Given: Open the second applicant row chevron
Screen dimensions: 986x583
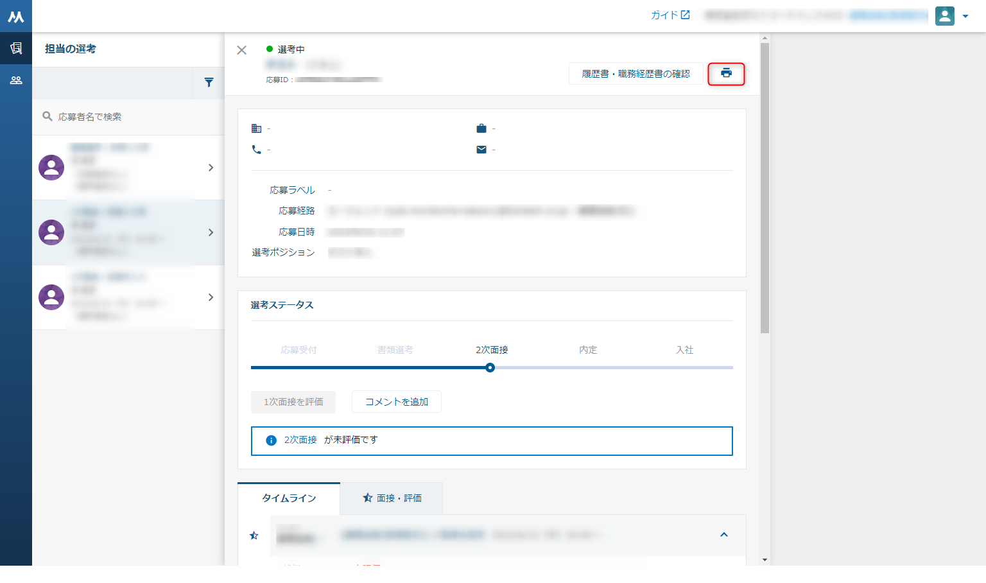Looking at the screenshot, I should click(x=211, y=232).
